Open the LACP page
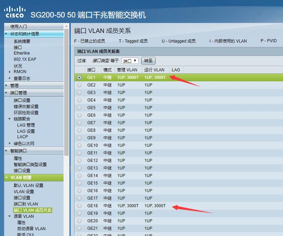The image size is (283, 236). click(23, 137)
